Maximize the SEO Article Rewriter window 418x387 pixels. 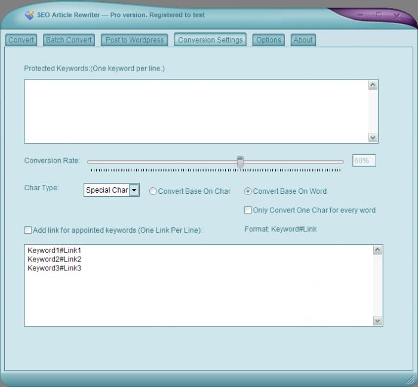pyautogui.click(x=379, y=15)
